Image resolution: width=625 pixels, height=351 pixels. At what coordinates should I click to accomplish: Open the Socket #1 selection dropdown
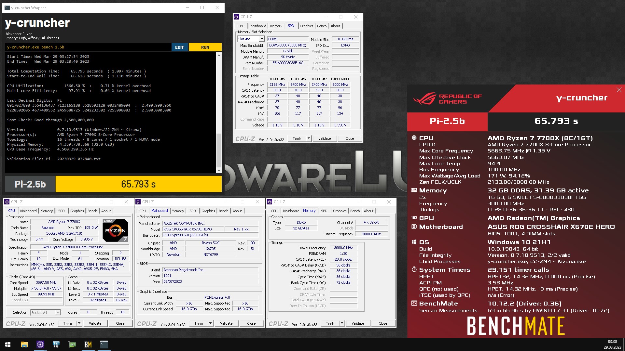click(58, 313)
